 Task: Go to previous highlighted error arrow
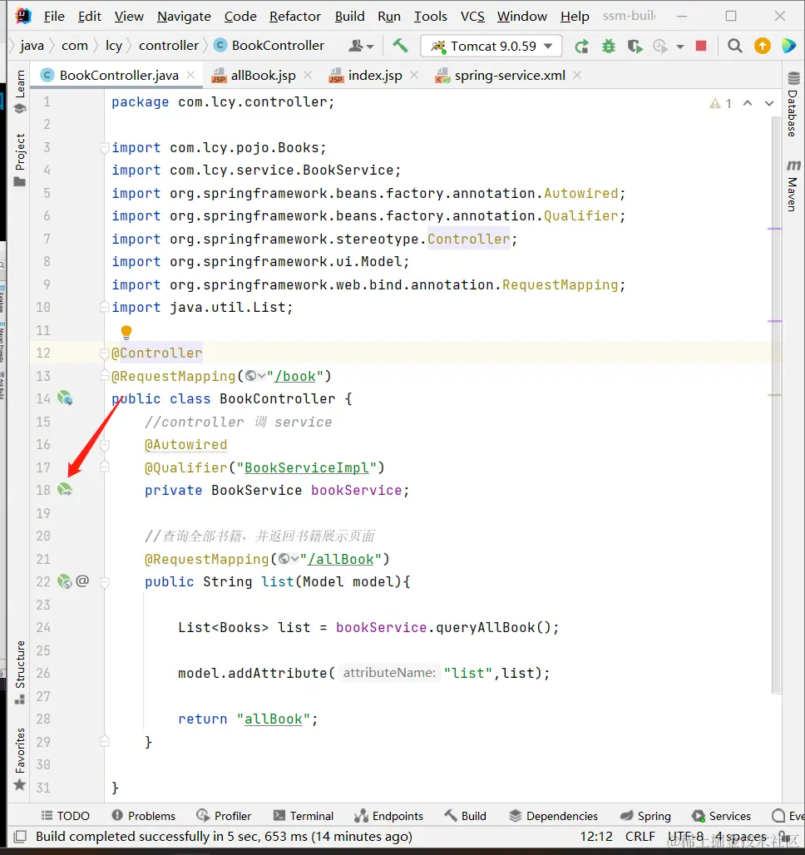coord(747,103)
